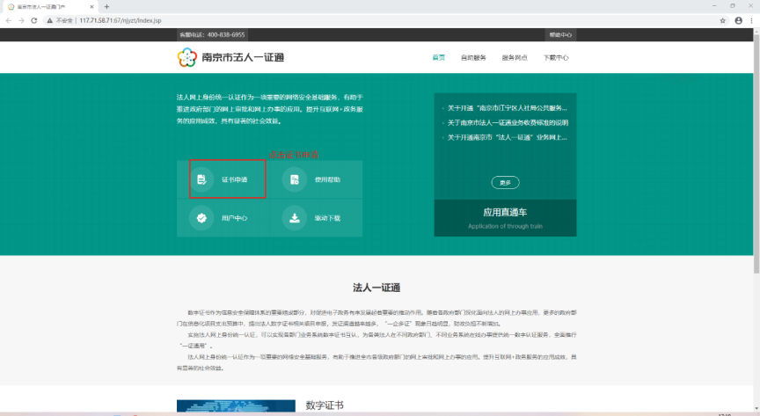Click the 证书申请 (certificate application) icon
Viewport: 760px width, 416px height.
(x=201, y=179)
